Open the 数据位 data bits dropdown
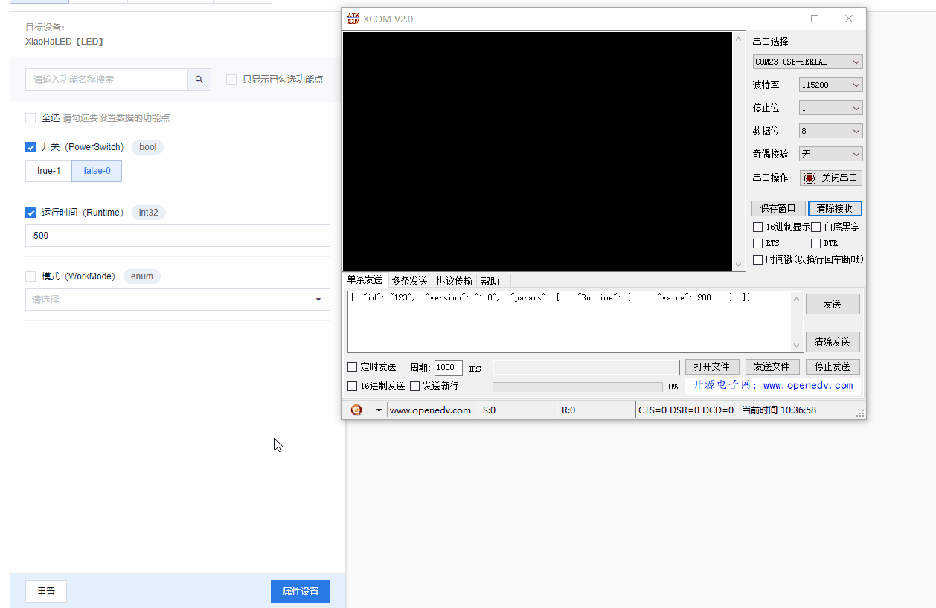The height and width of the screenshot is (608, 936). click(830, 131)
